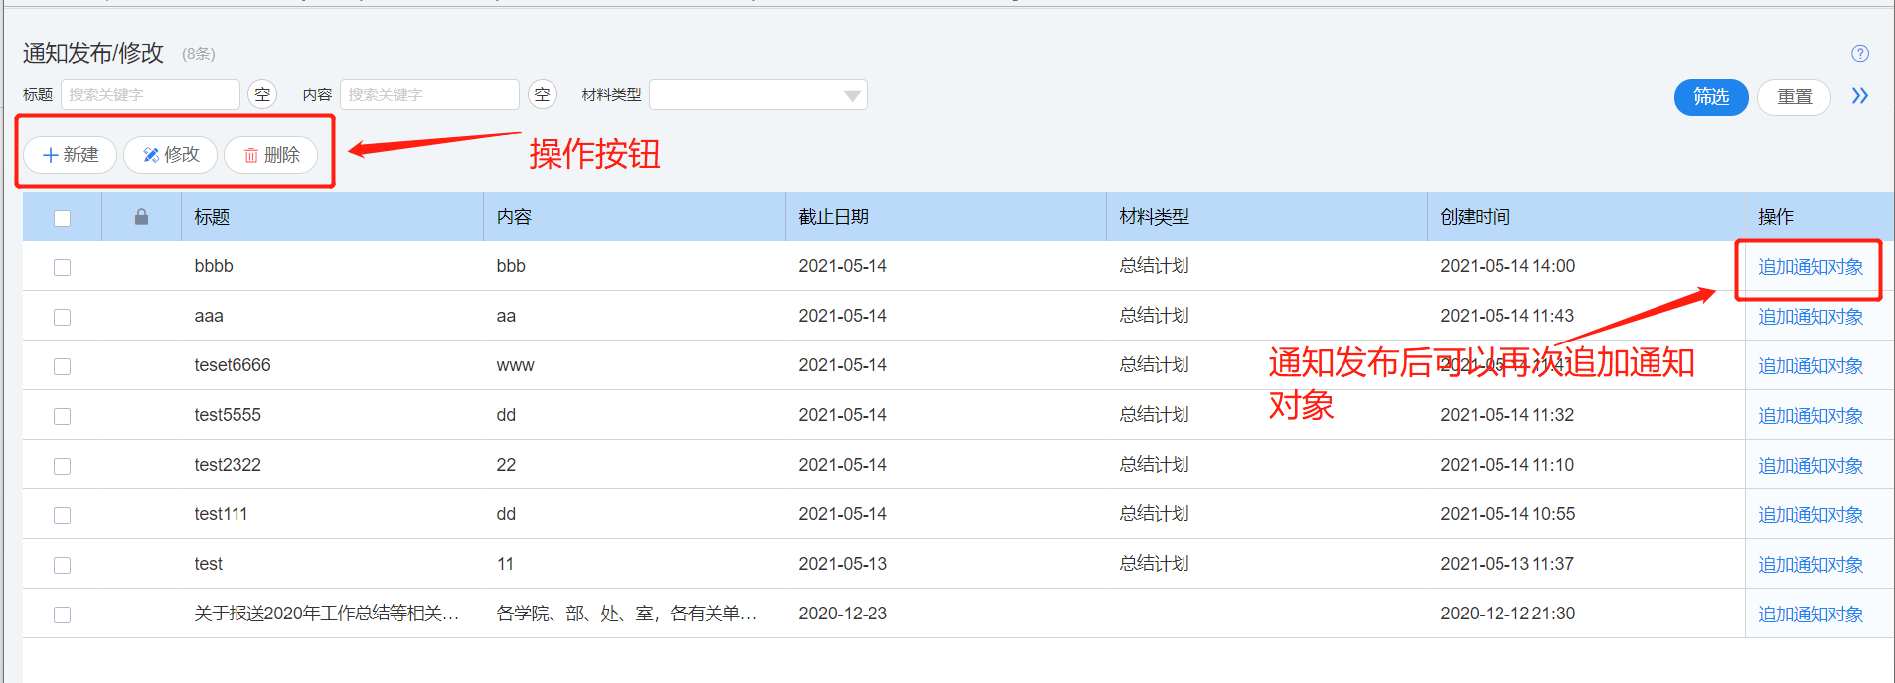Image resolution: width=1895 pixels, height=683 pixels.
Task: Tick the checkbox for test111 row
Action: (63, 515)
